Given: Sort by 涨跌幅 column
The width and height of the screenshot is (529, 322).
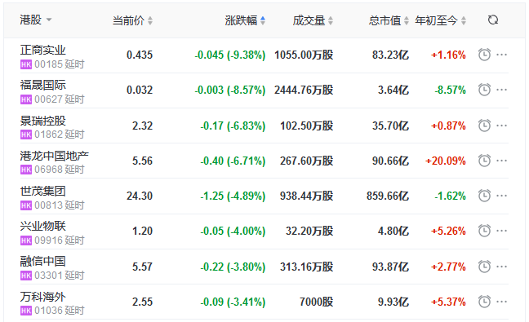Looking at the screenshot, I should click(x=245, y=20).
